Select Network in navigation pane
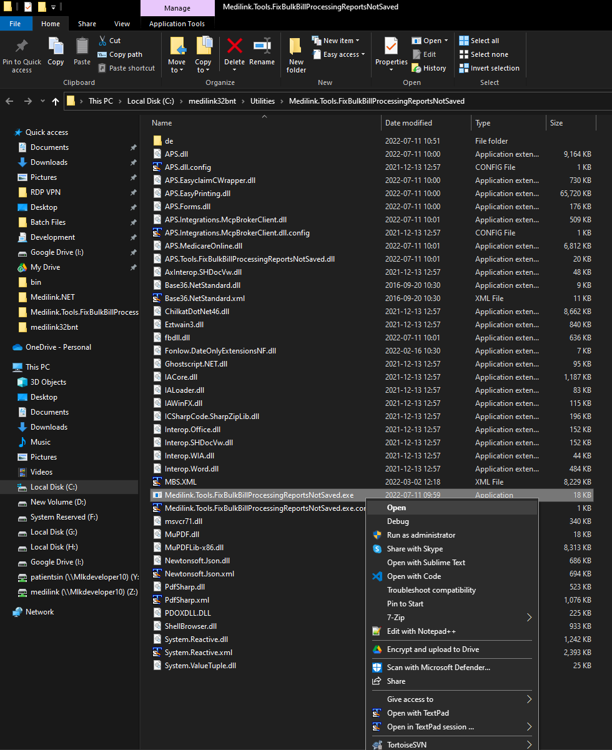The image size is (612, 750). [39, 612]
